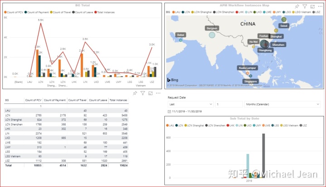Open the Months (Calendar) dropdown
The image size is (326, 187).
pyautogui.click(x=283, y=104)
